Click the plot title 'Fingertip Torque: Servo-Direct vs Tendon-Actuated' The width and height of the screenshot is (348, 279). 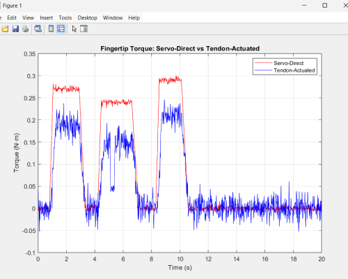click(180, 48)
